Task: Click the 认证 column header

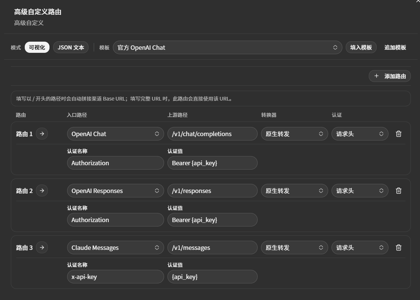Action: pyautogui.click(x=337, y=115)
